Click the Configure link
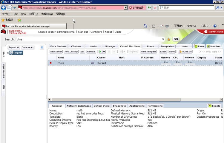This screenshot has width=224, height=143. [96, 32]
